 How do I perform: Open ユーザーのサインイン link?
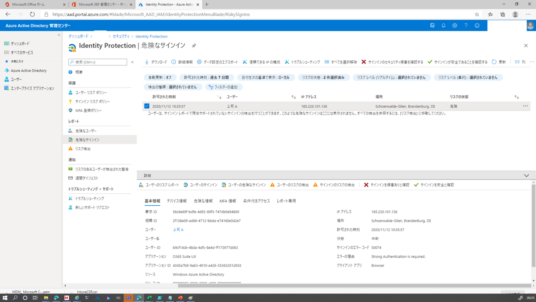[200, 185]
